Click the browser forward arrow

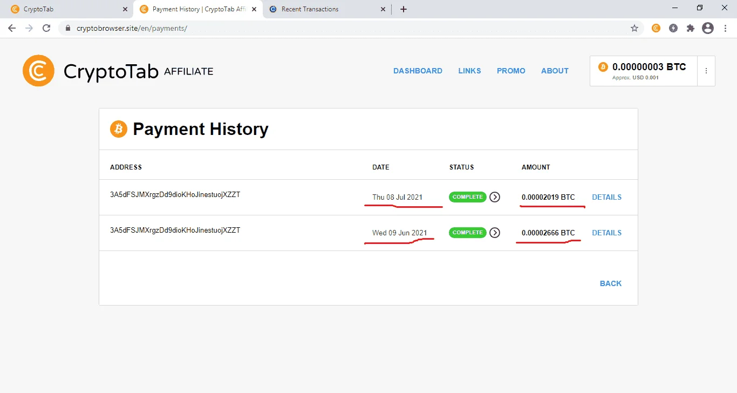pyautogui.click(x=29, y=28)
